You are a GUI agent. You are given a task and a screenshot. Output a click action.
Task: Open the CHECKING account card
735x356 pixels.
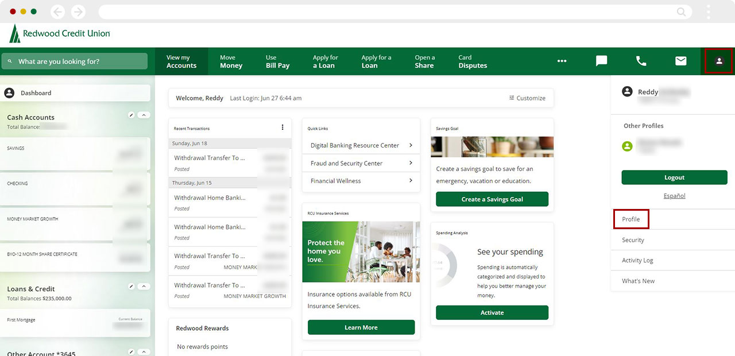75,189
